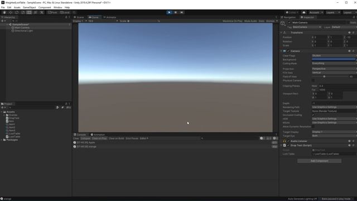
Task: Select the Scale tool in toolbar
Action: coord(23,12)
